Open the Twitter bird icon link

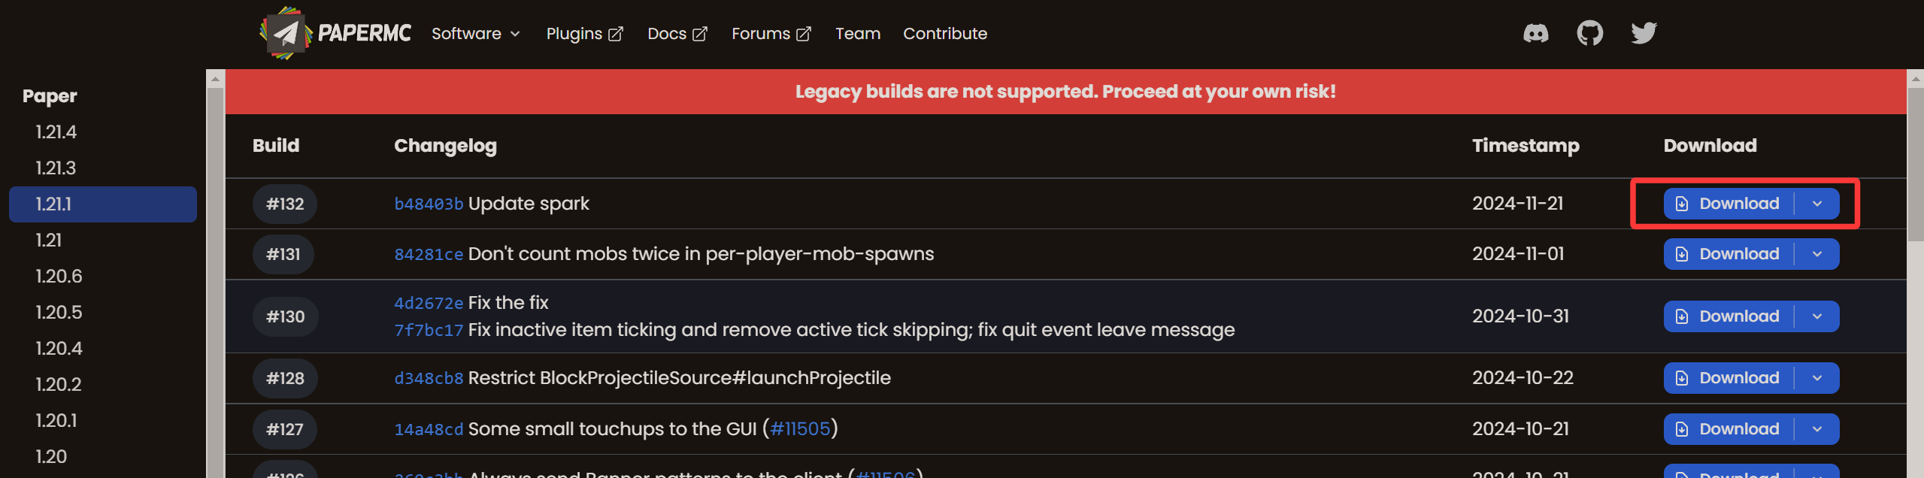point(1644,33)
